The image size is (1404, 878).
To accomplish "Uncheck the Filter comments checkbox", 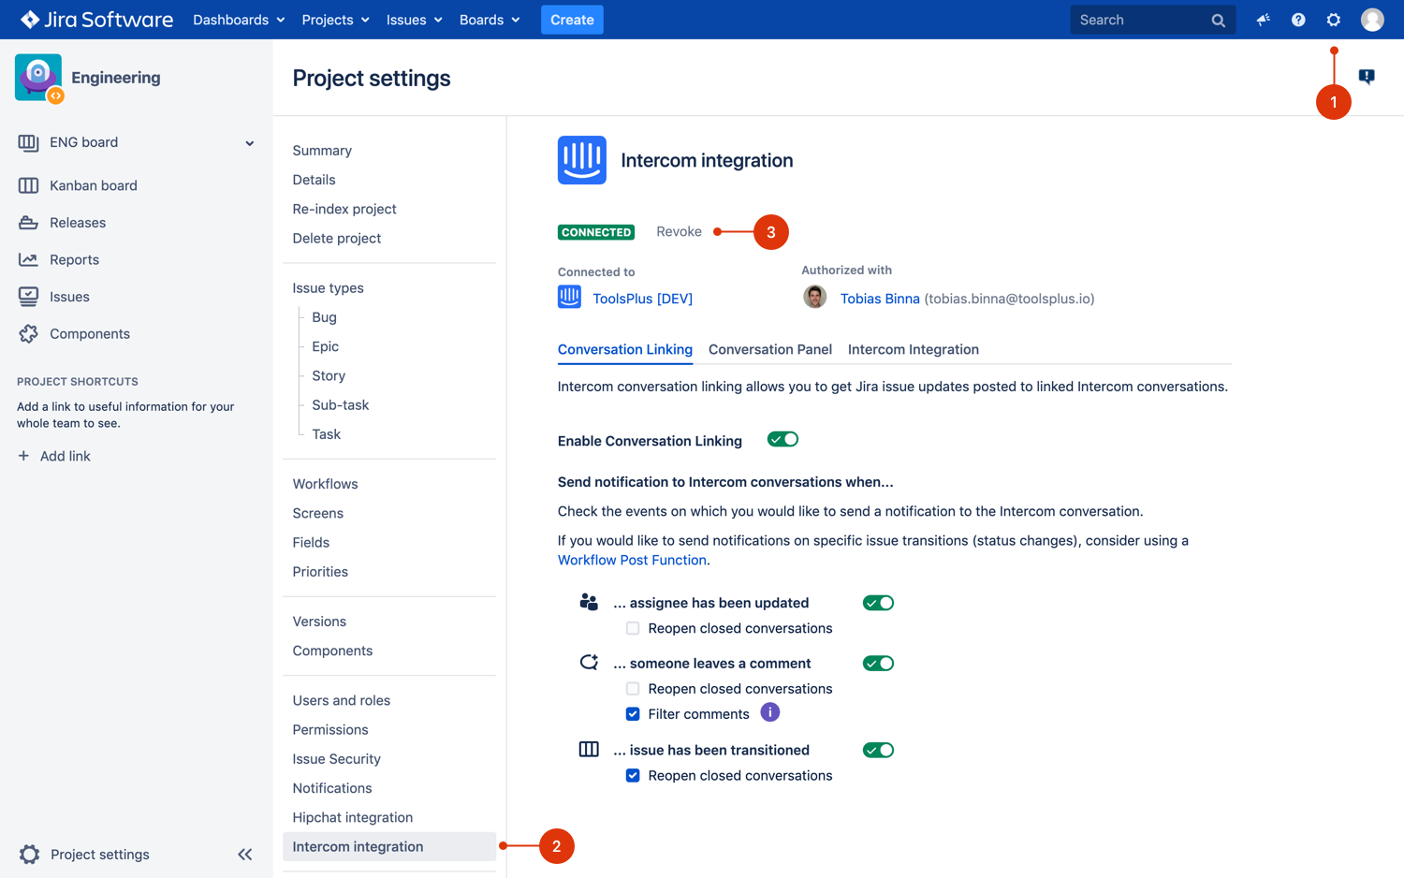I will click(633, 714).
